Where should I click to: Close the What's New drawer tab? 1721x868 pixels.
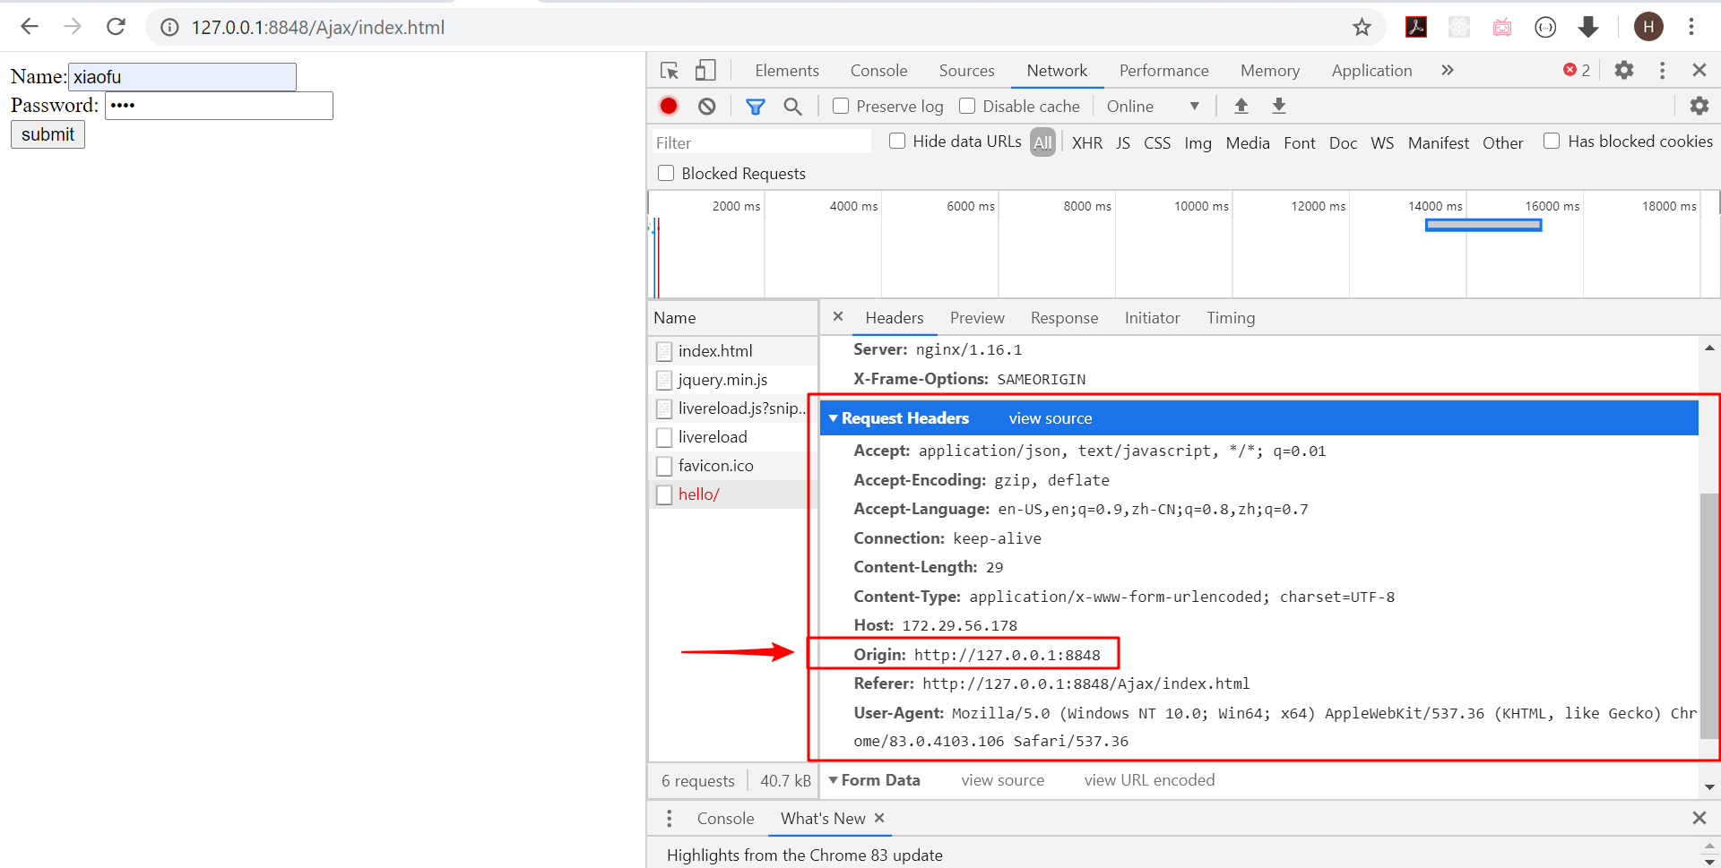pyautogui.click(x=879, y=818)
